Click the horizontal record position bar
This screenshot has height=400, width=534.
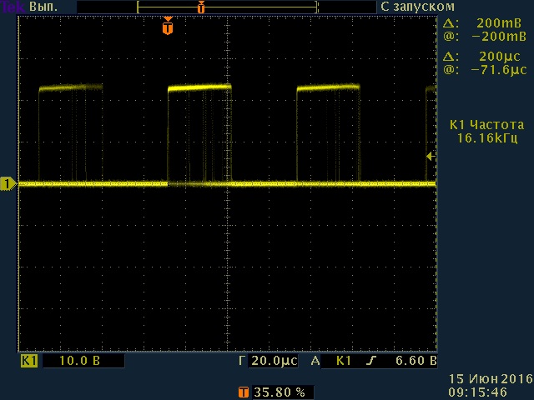coord(227,7)
